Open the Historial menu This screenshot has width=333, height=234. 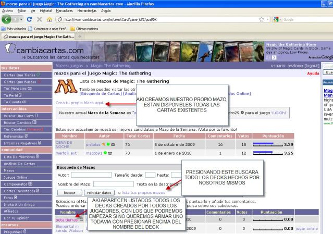tap(46, 10)
